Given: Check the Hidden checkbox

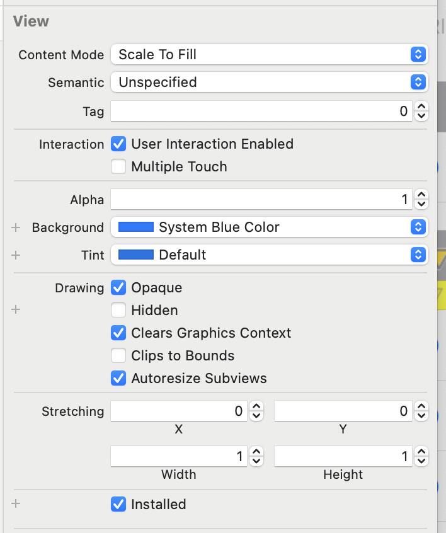Looking at the screenshot, I should click(118, 311).
